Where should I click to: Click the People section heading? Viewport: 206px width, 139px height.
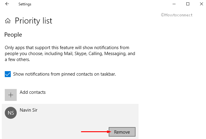pos(13,35)
